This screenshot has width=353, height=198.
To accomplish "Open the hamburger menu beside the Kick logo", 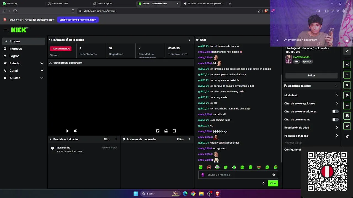I will 6,30.
